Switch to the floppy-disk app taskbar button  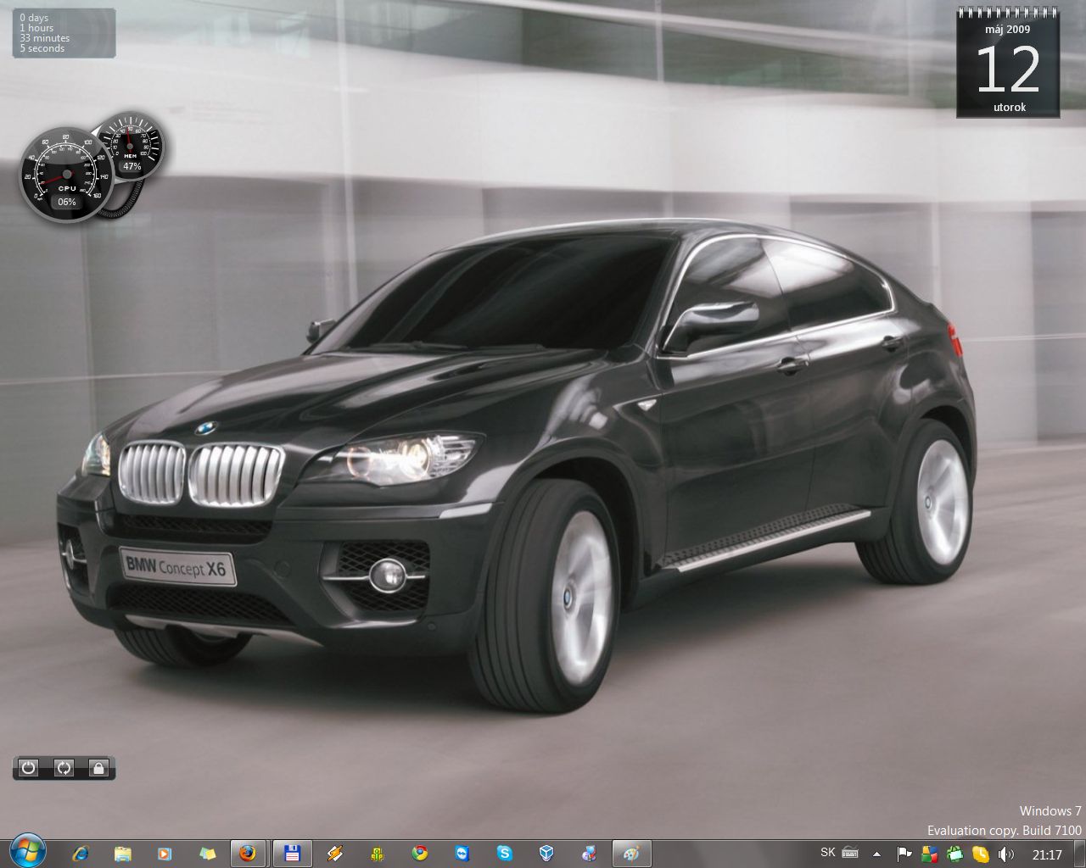pyautogui.click(x=293, y=854)
